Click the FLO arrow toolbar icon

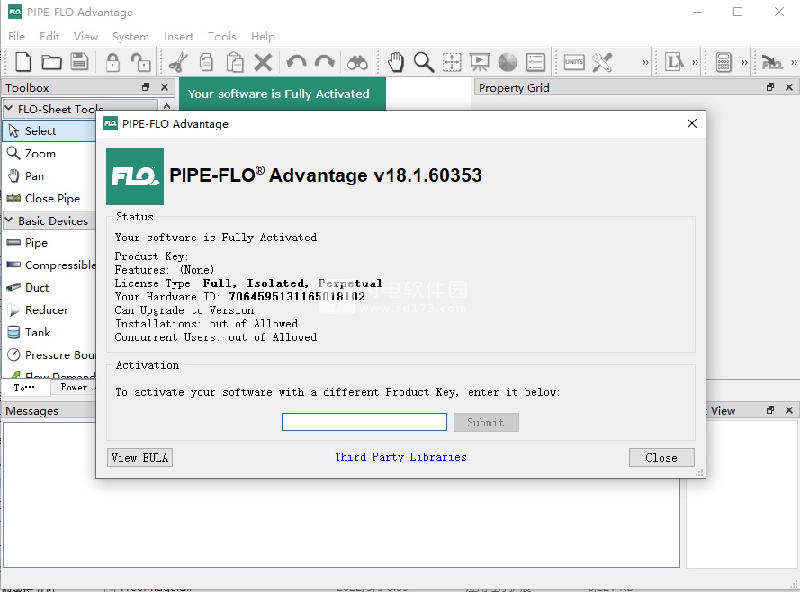[772, 62]
